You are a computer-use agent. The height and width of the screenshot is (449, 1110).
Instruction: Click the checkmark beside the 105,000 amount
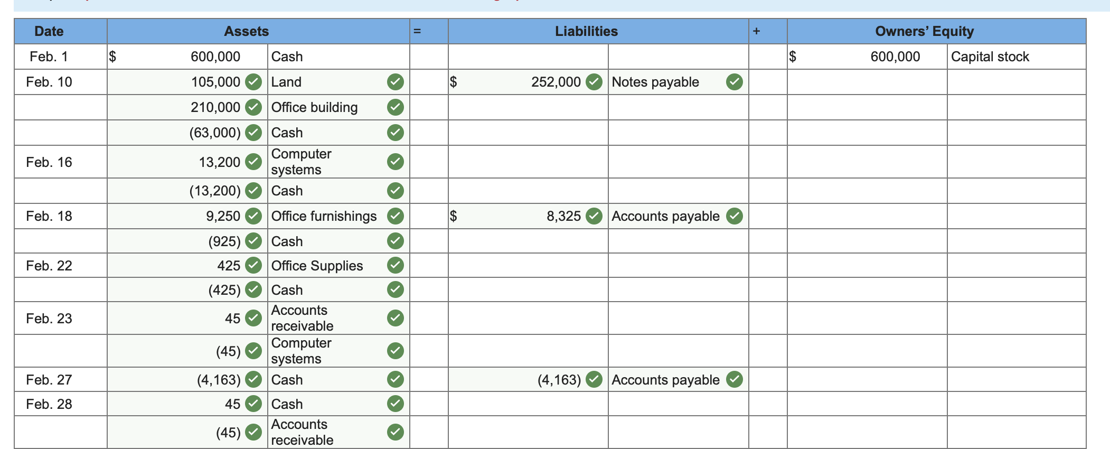click(x=254, y=82)
